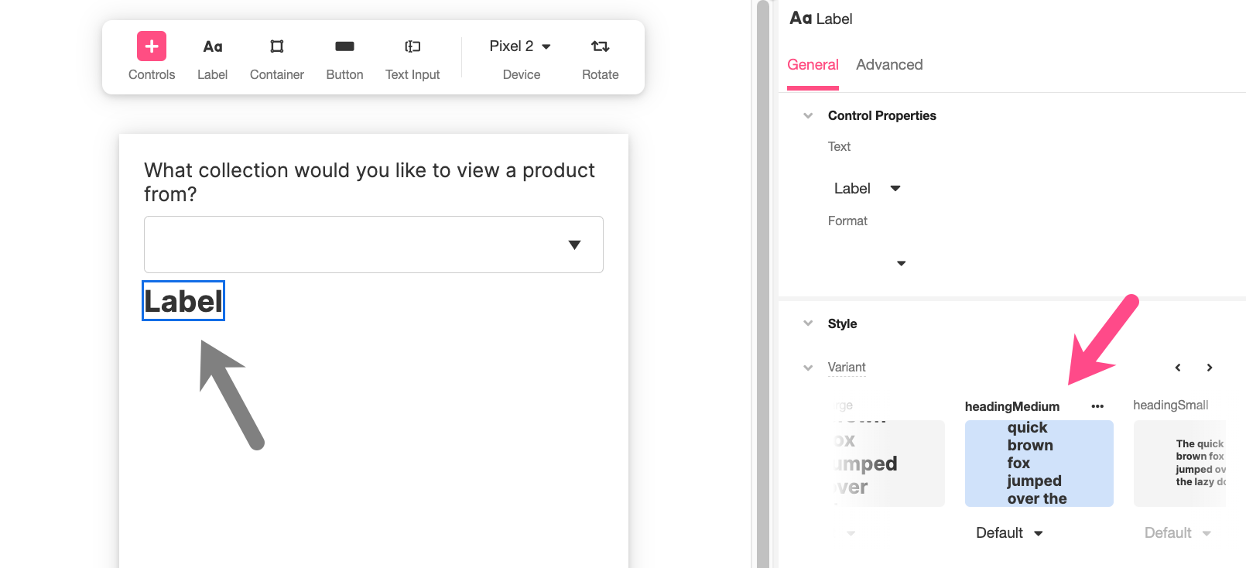Image resolution: width=1246 pixels, height=568 pixels.
Task: Go to next variant with right chevron
Action: [1210, 368]
